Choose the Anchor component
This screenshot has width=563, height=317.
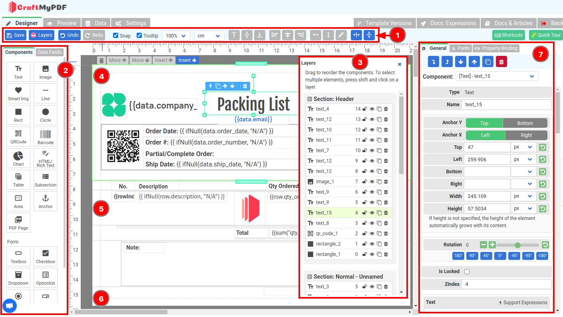(46, 201)
